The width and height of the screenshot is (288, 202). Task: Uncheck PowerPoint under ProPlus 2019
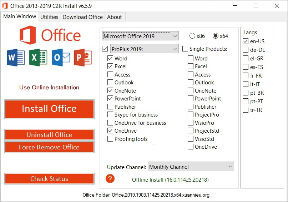point(110,98)
